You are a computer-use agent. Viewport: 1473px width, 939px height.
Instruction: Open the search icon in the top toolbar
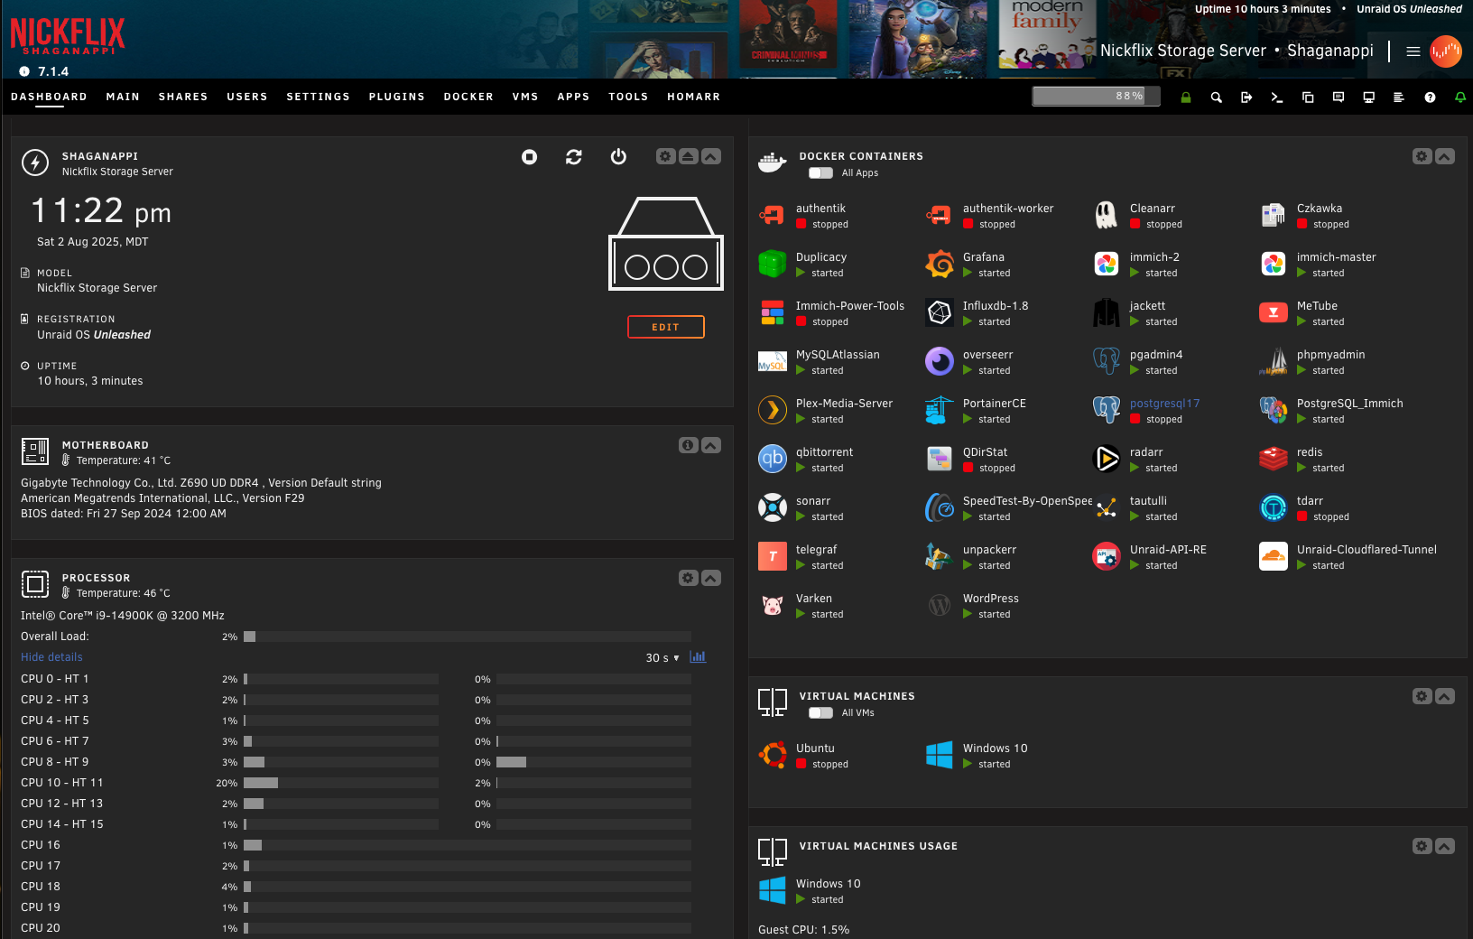1216,98
